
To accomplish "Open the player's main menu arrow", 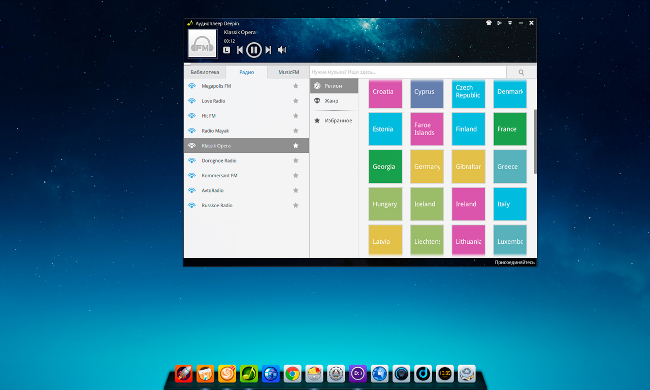I will point(510,23).
